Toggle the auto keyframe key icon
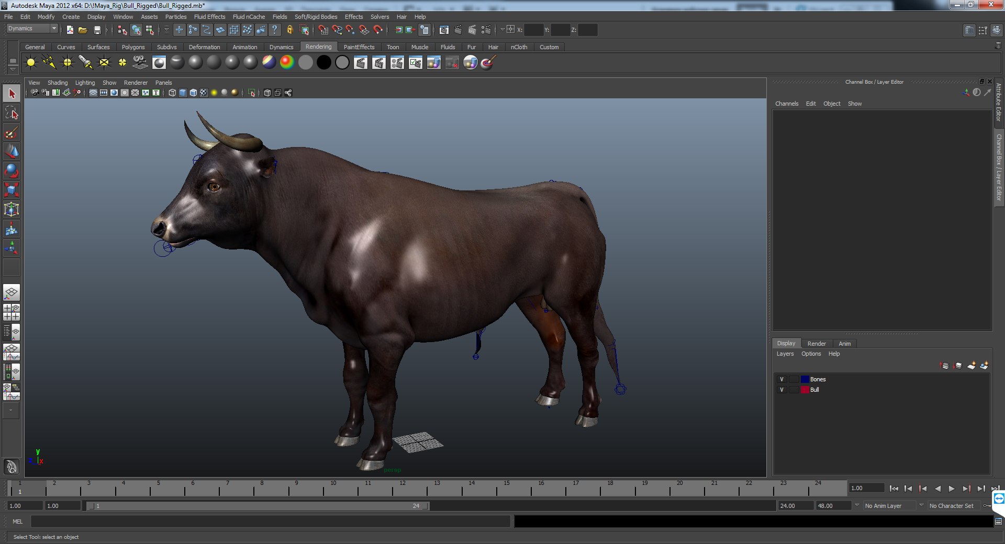The image size is (1005, 544). click(x=987, y=506)
